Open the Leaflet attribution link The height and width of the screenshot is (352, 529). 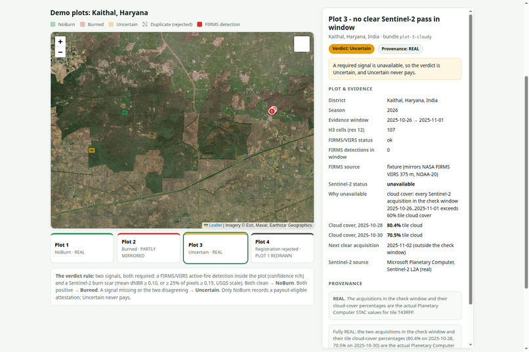point(215,225)
